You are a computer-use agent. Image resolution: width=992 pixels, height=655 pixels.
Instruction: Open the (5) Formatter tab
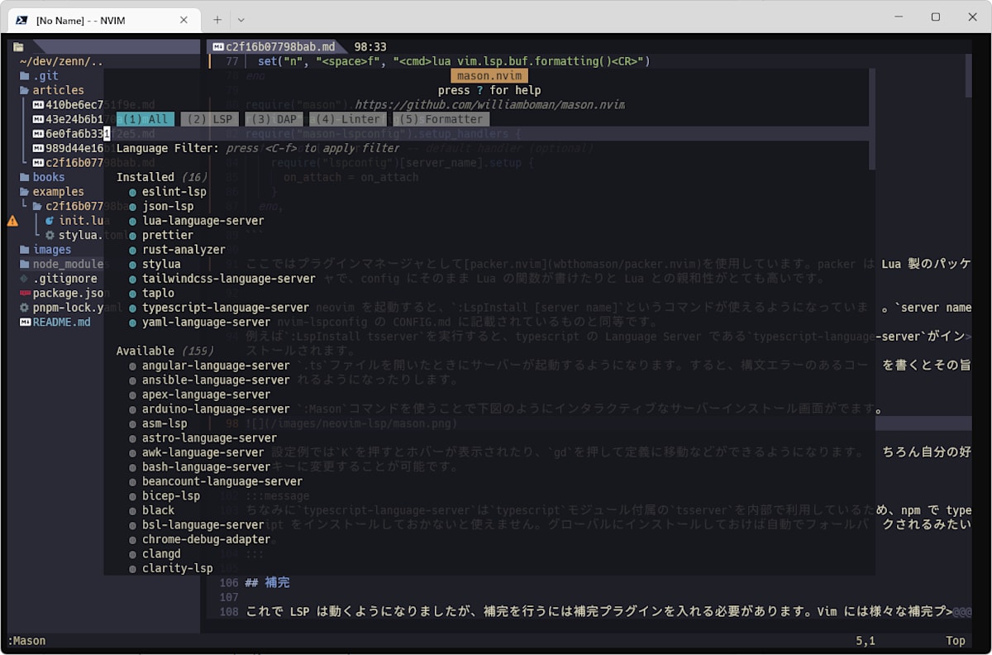click(441, 119)
